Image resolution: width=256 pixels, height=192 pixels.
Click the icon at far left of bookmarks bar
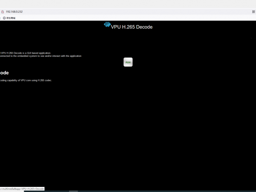[x=1, y=18]
